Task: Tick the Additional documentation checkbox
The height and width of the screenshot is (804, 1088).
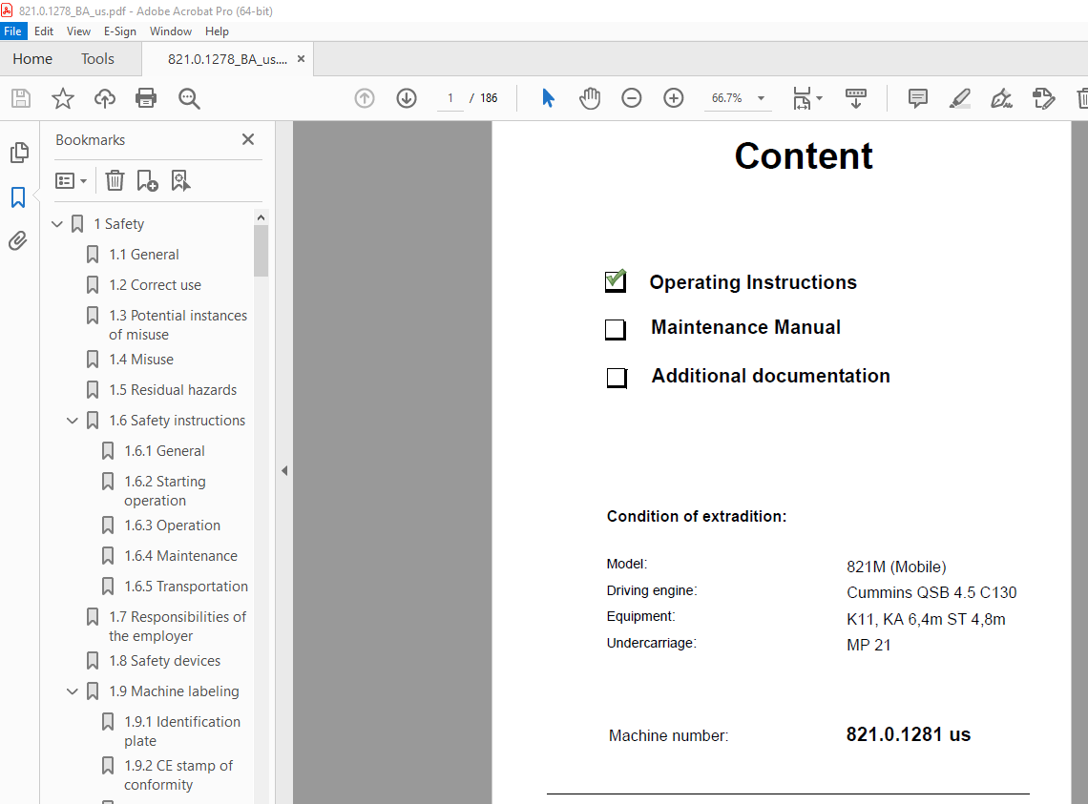Action: tap(617, 378)
